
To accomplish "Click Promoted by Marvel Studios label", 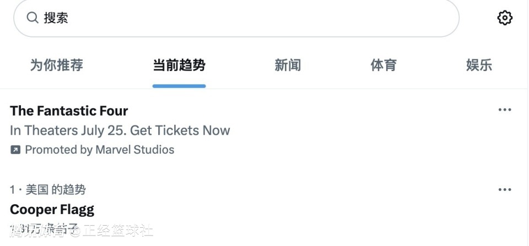I will coord(100,150).
